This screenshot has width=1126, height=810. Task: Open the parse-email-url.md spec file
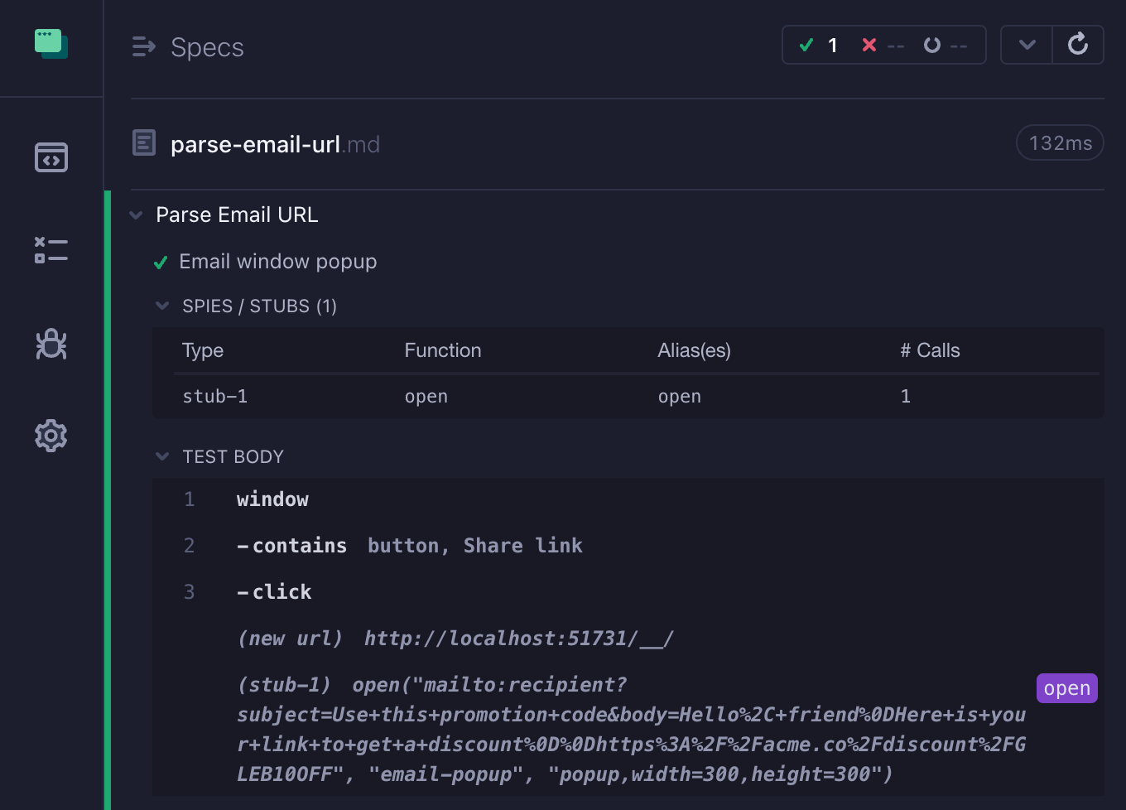click(275, 144)
